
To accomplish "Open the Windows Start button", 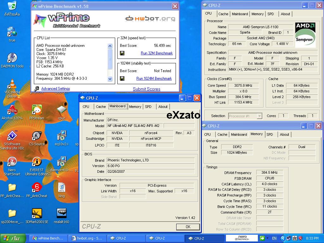I will [x=13, y=238].
